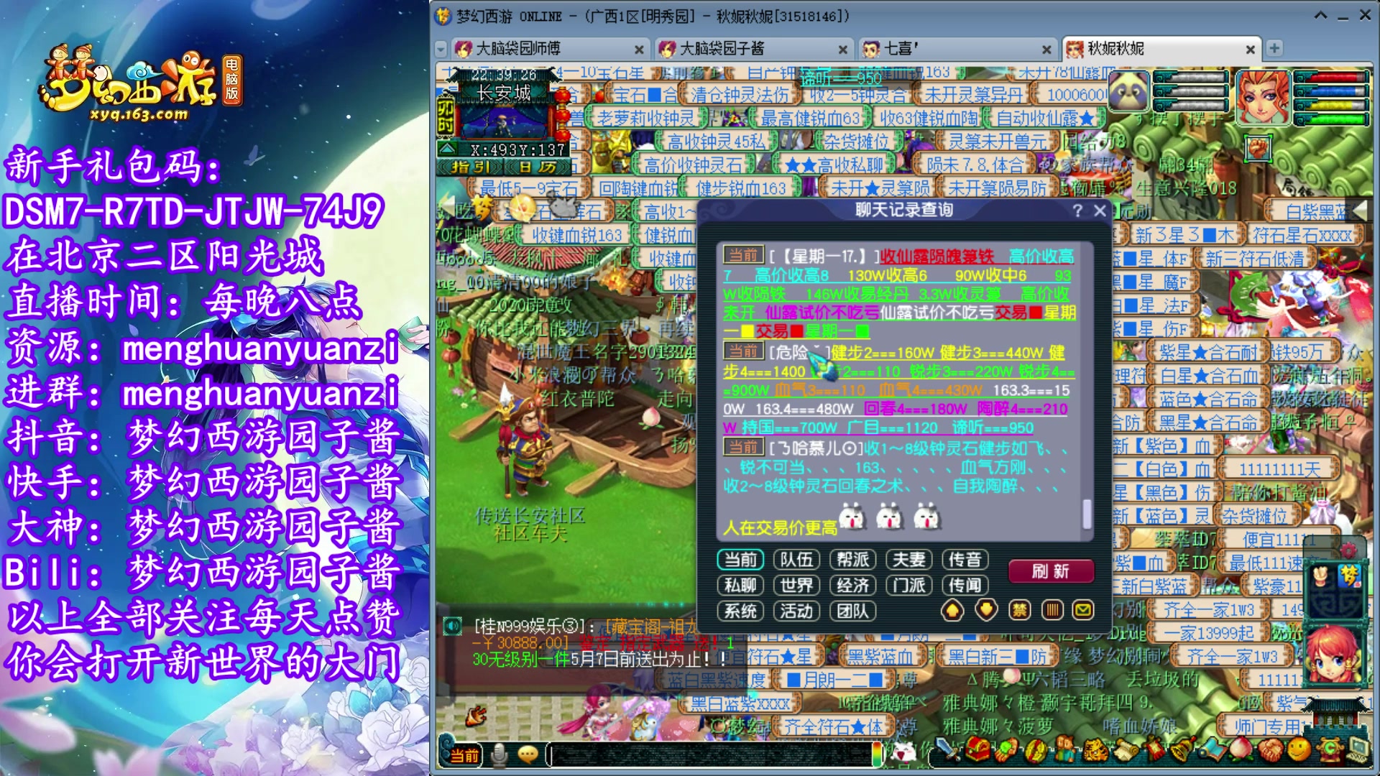
Task: Click the golden tiger icon in bottom toolbar
Action: point(1095,749)
